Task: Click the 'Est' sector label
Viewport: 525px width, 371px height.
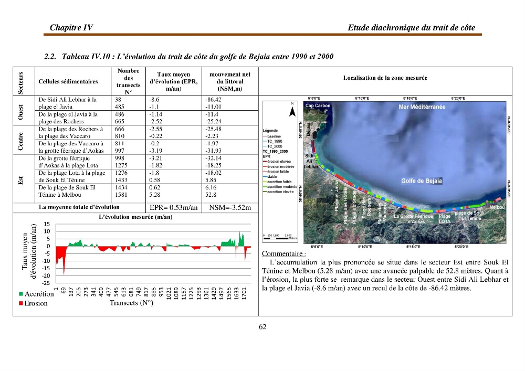Action: [x=21, y=181]
